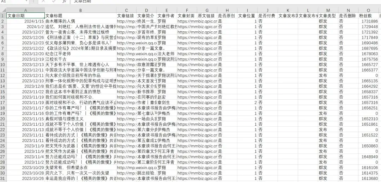Image resolution: width=381 pixels, height=182 pixels.
Task: Click the 文章类型 header cell
Action: tap(328, 16)
